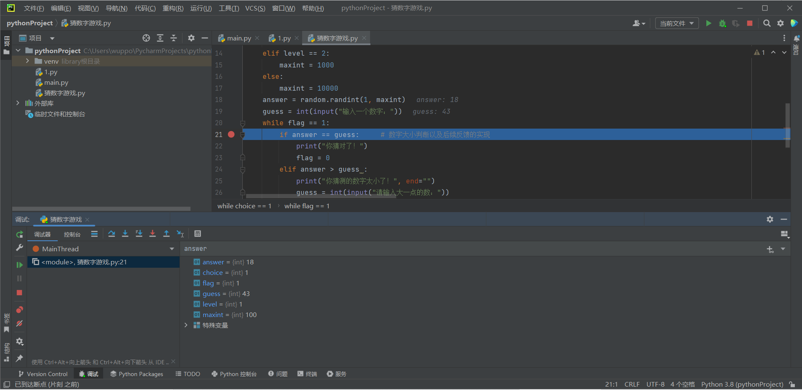The width and height of the screenshot is (802, 390).
Task: Open the 运行(U) menu
Action: point(201,8)
